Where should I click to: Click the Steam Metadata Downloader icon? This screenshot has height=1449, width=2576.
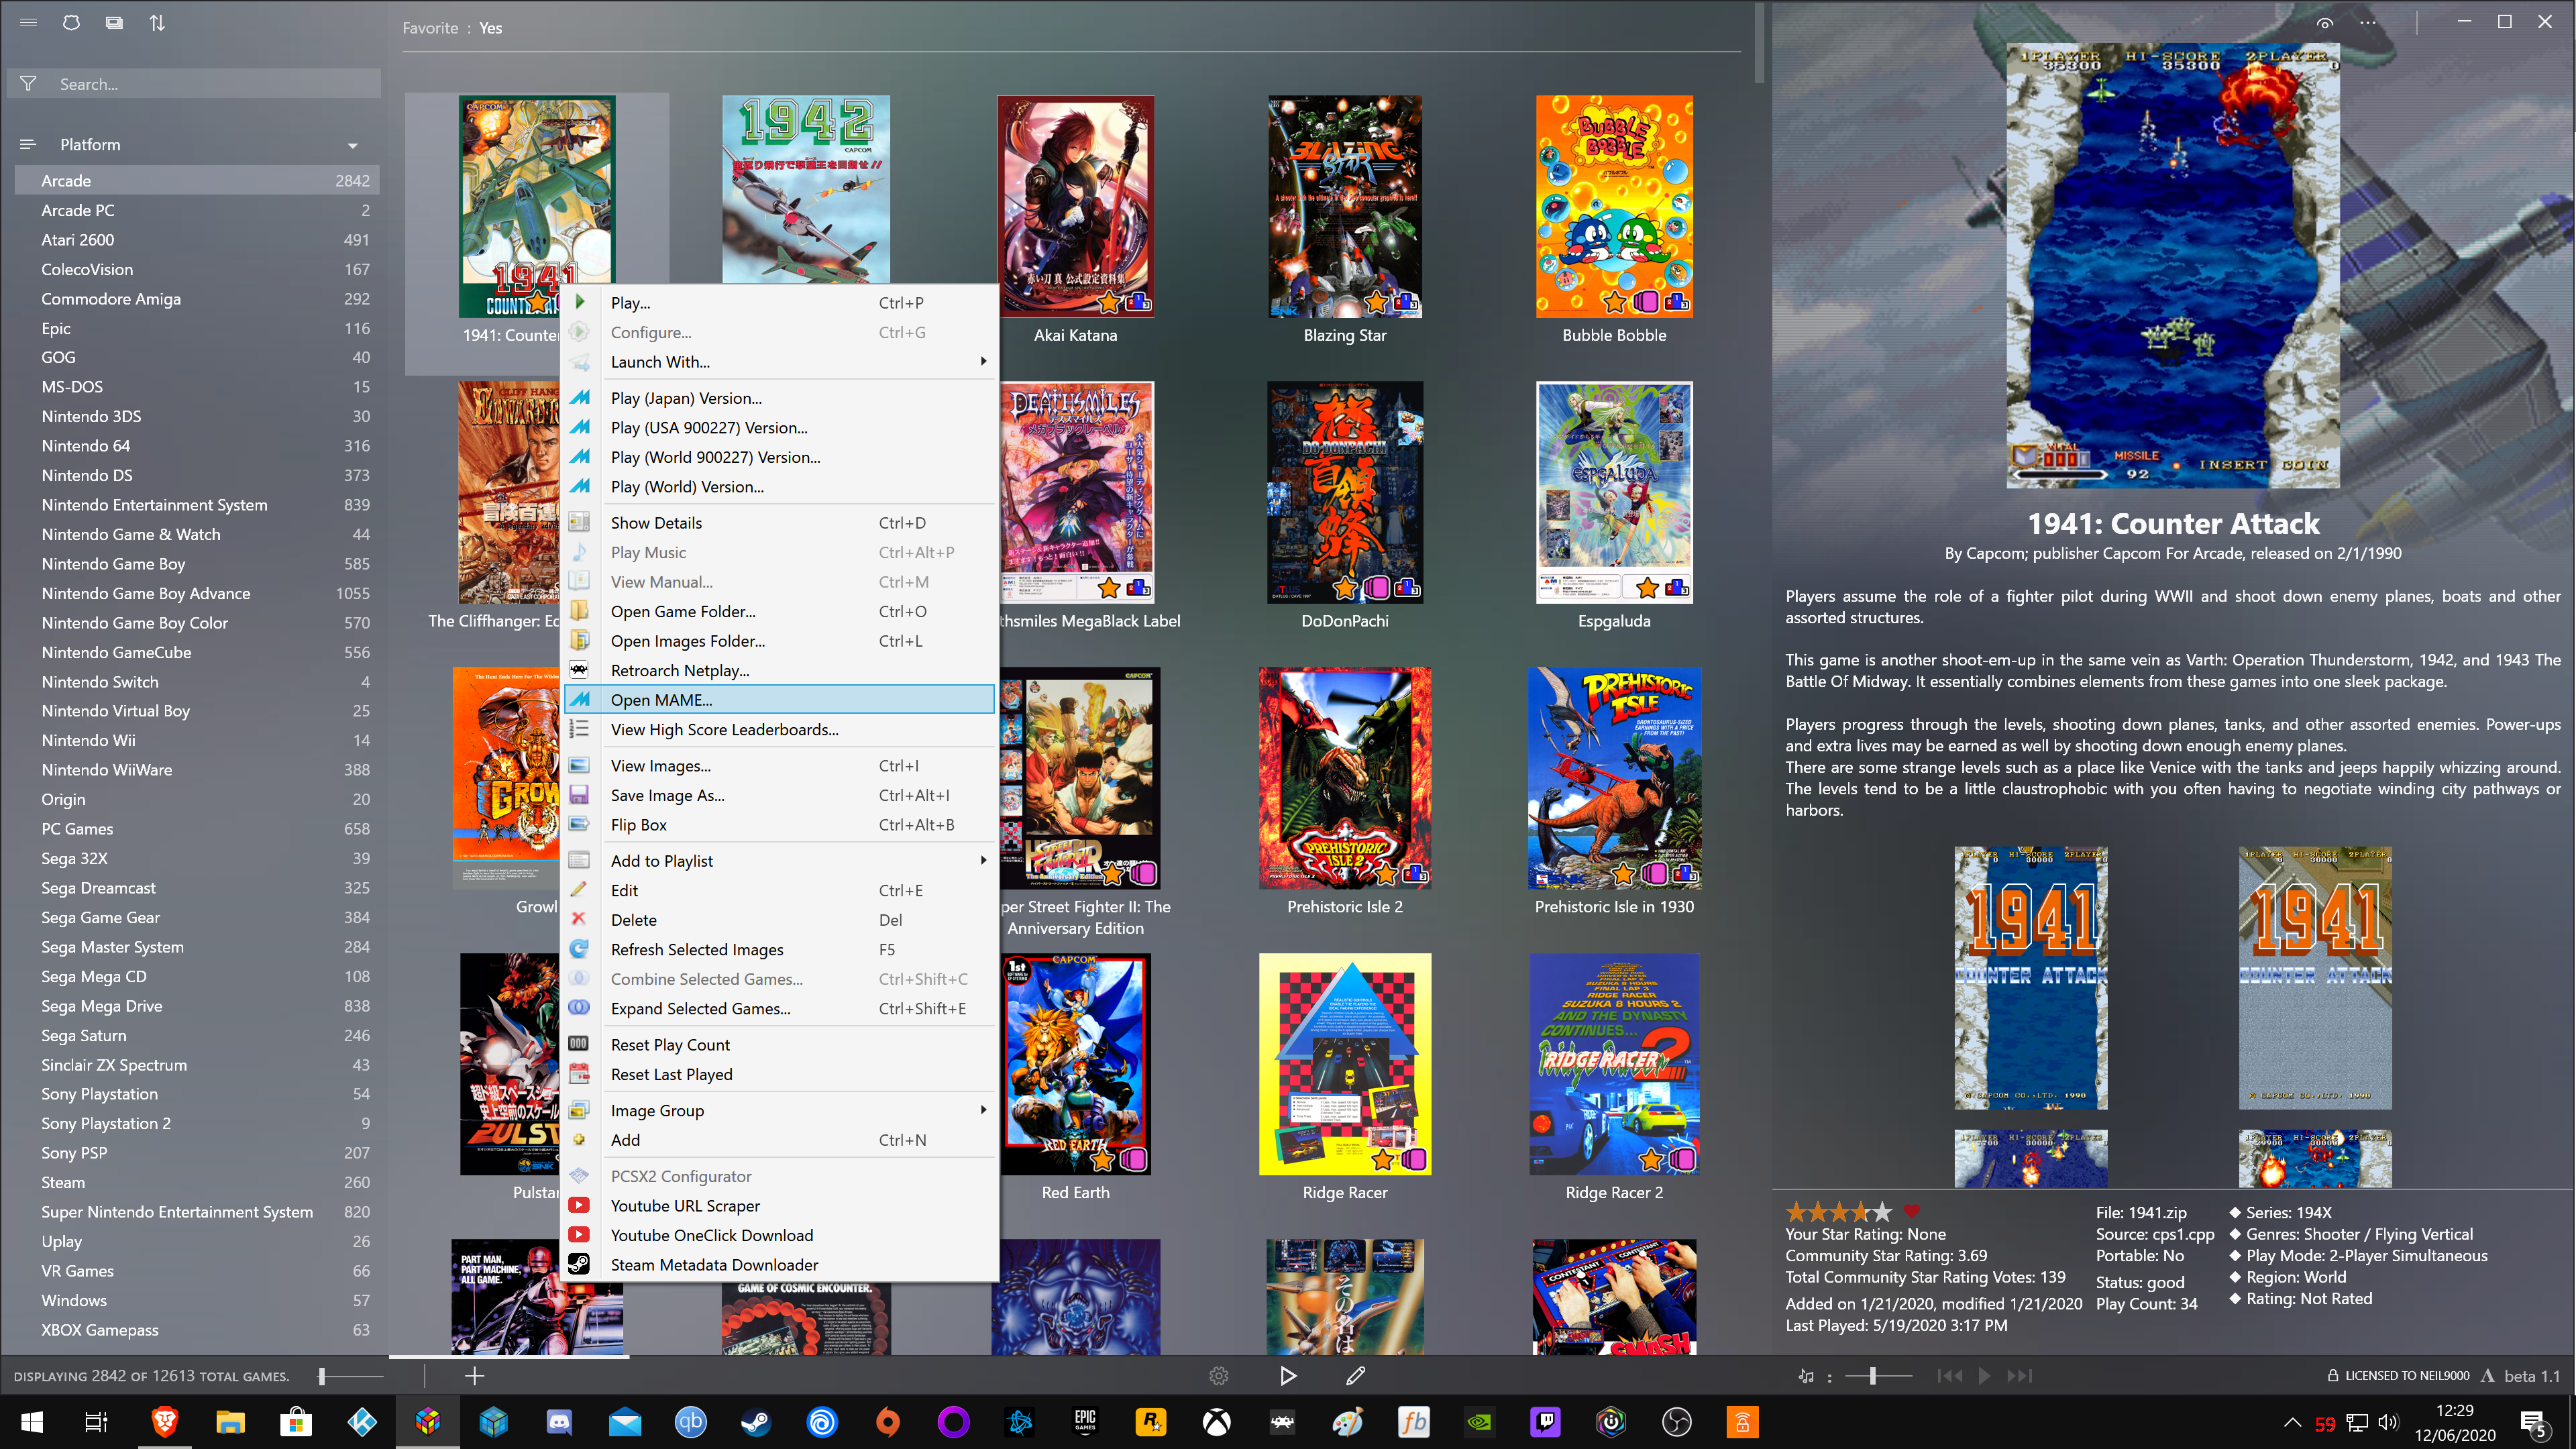579,1264
